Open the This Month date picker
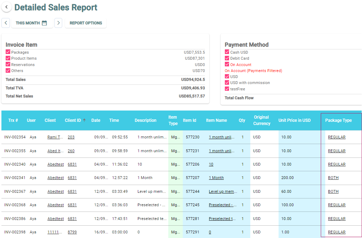This screenshot has width=362, height=238. 28,23
